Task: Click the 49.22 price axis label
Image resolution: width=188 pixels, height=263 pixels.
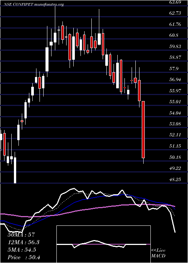Action: [x=176, y=168]
